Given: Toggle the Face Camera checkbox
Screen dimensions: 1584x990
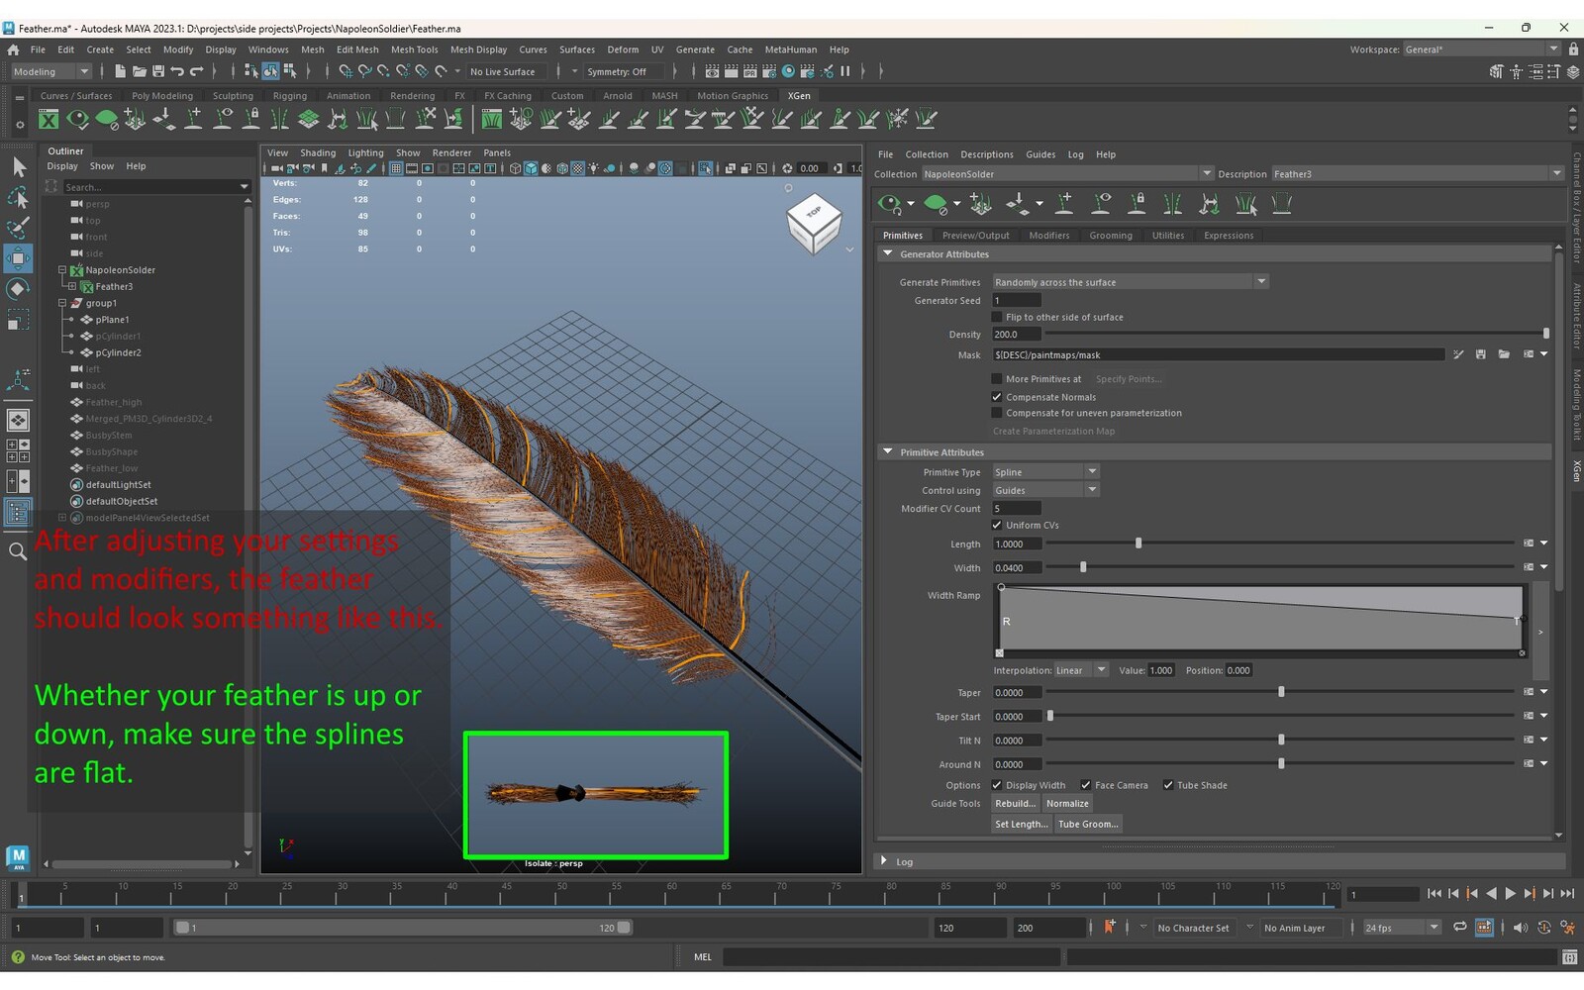Looking at the screenshot, I should (x=1086, y=785).
